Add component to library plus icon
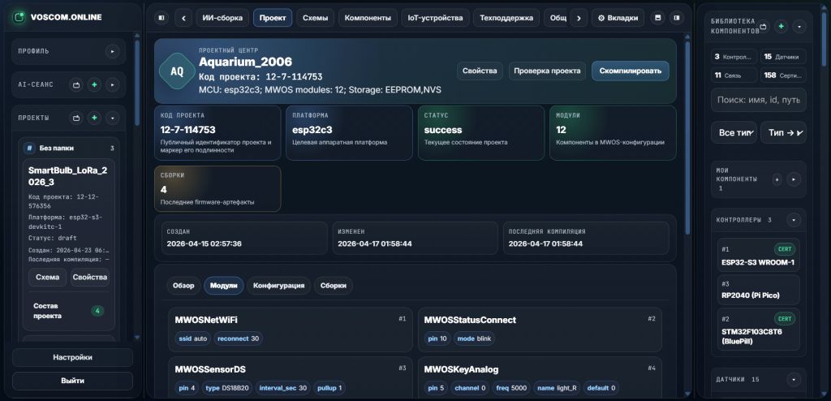 click(781, 26)
